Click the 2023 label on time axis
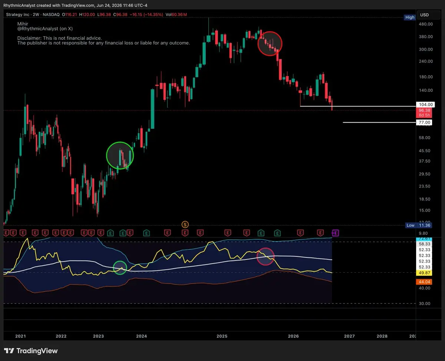 click(98, 336)
